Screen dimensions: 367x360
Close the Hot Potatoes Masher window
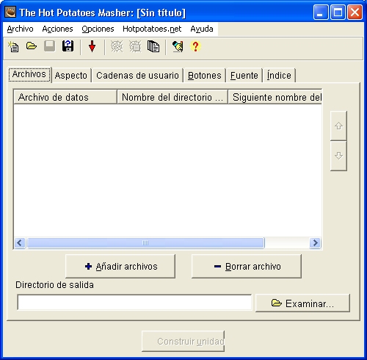point(355,12)
